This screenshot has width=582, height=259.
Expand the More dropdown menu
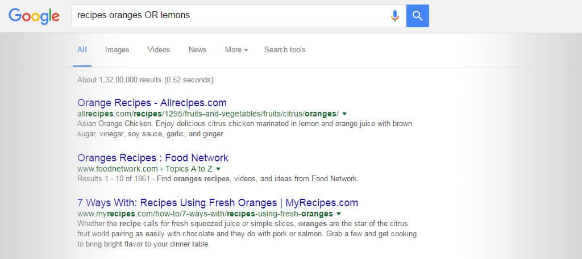click(236, 50)
